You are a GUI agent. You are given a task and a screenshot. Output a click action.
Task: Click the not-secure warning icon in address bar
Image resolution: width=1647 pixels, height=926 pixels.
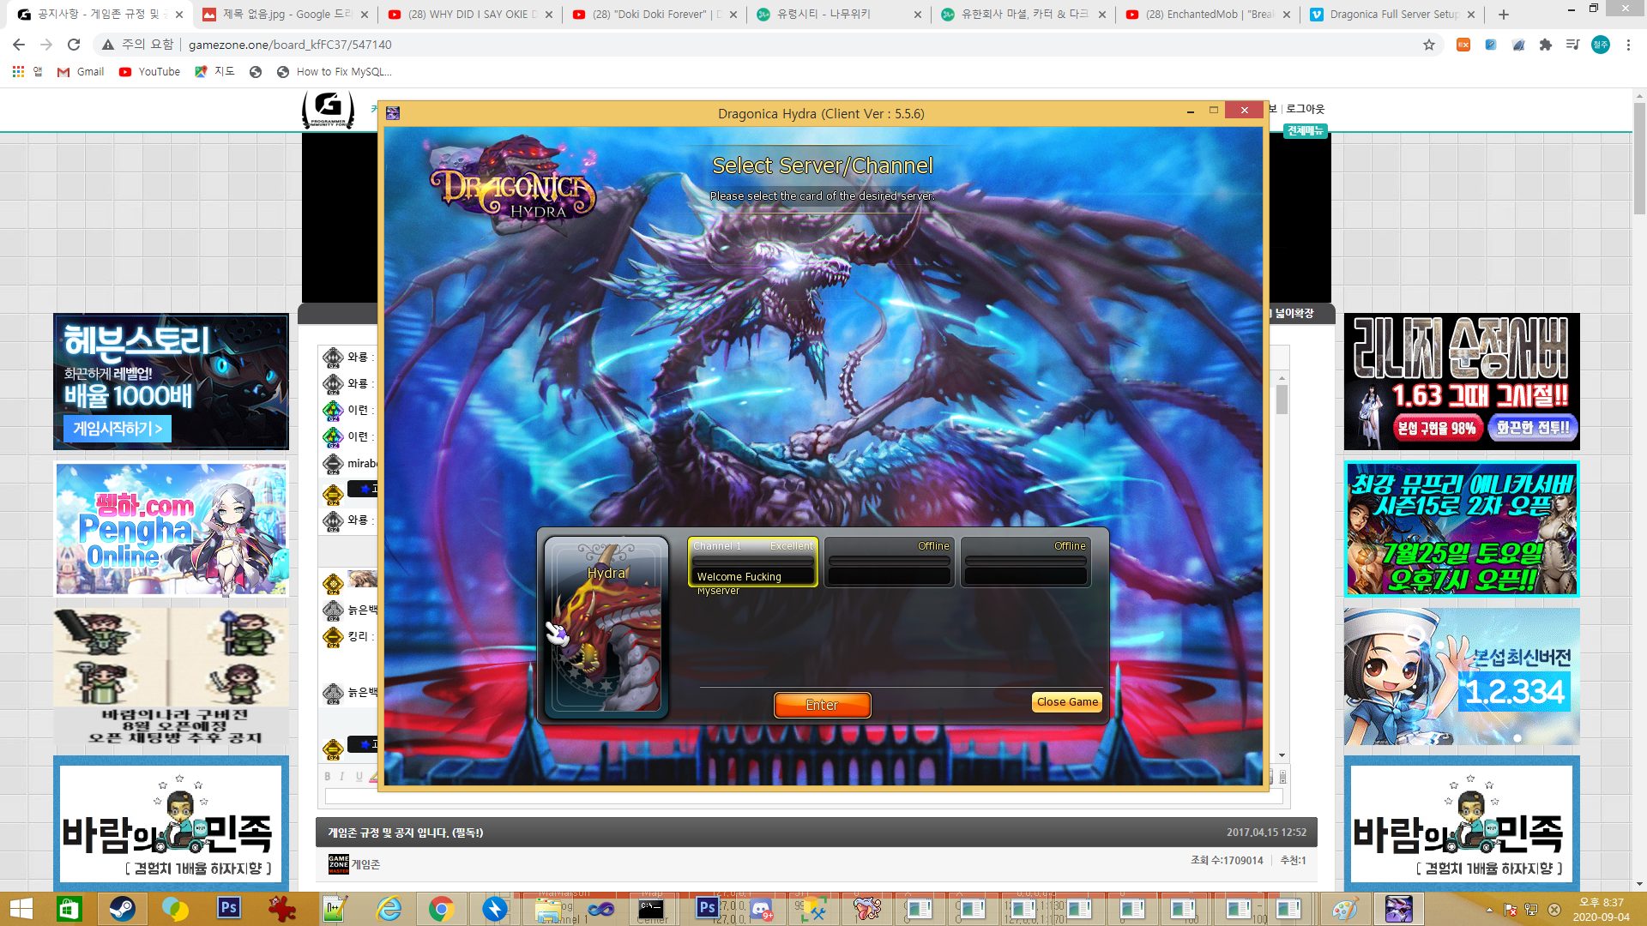[107, 45]
